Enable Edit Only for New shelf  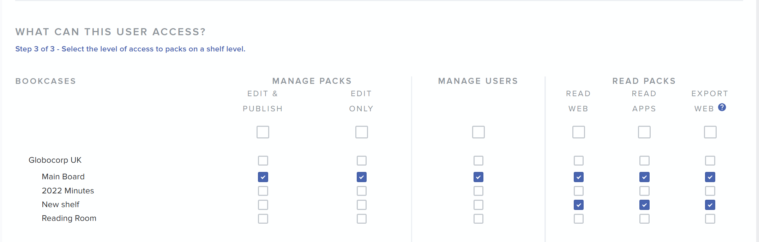click(x=361, y=205)
